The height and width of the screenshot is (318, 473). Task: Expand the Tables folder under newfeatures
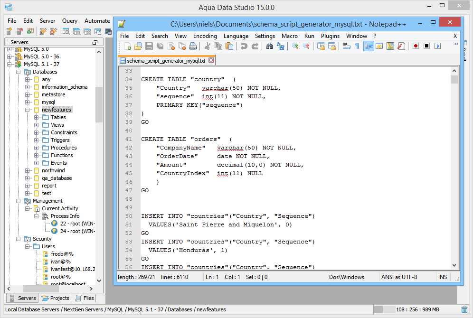pyautogui.click(x=36, y=117)
